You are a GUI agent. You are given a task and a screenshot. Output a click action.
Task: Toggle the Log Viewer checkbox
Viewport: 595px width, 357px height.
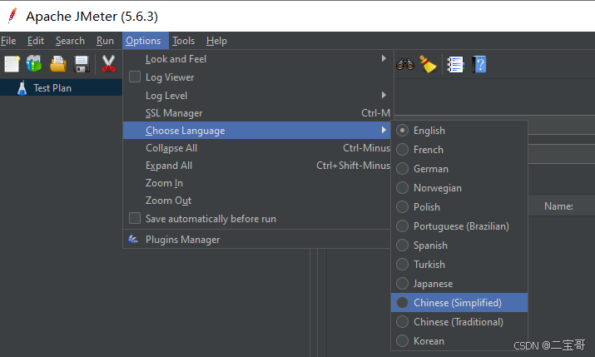[135, 77]
